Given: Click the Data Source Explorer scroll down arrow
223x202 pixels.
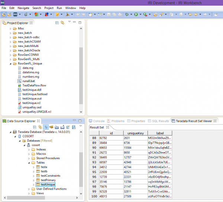Looking at the screenshot, I should coord(81,193).
